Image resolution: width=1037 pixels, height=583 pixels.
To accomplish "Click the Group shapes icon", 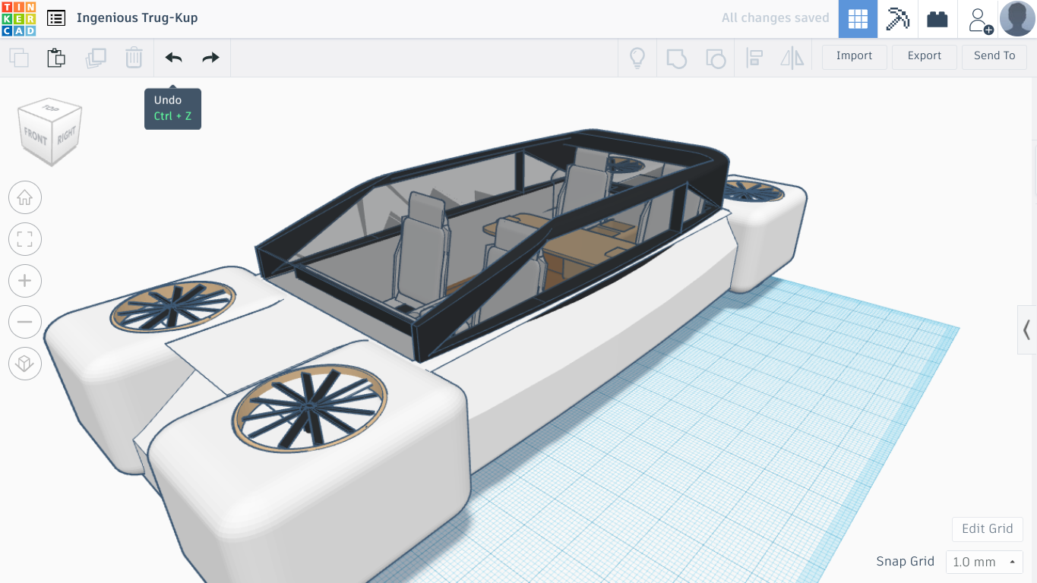I will click(676, 58).
